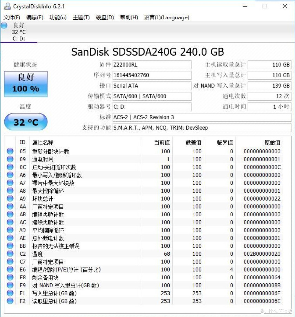Click the status orb for A7 裸片中最大坏块数
The width and height of the screenshot is (295, 317).
coord(10,183)
